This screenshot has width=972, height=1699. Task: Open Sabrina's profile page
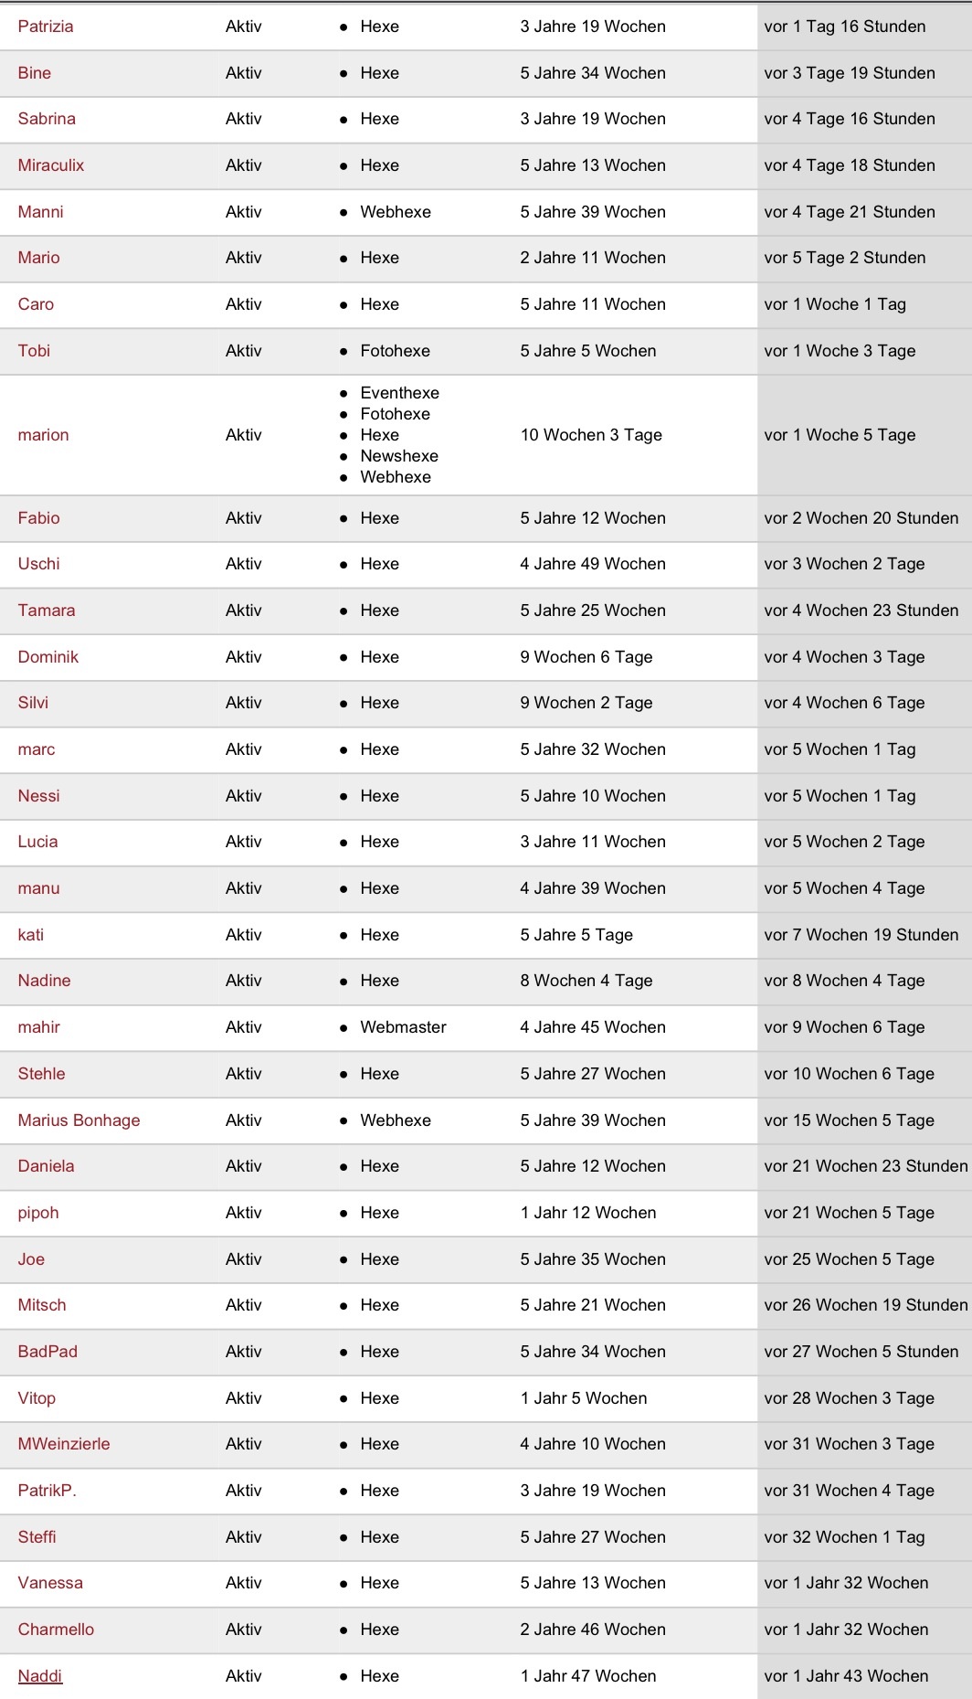[47, 119]
